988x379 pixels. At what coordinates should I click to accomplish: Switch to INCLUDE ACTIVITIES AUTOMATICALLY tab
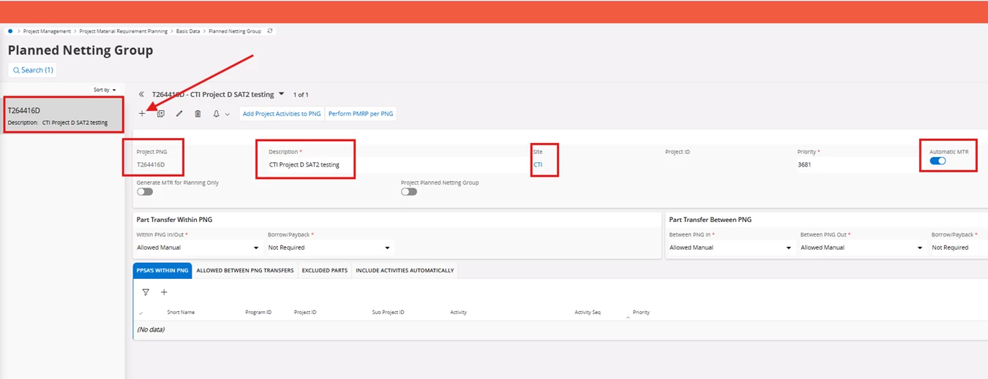coord(405,270)
